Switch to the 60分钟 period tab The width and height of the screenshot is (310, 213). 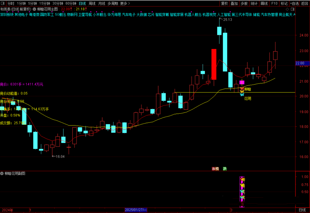(x=71, y=3)
